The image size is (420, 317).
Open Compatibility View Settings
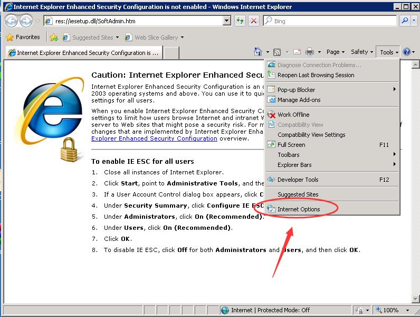332,135
